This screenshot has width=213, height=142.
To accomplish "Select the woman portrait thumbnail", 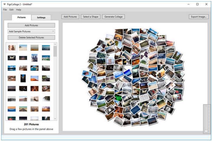I will [x=12, y=48].
